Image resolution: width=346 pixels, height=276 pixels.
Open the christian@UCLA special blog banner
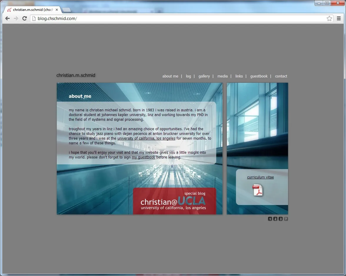[174, 201]
